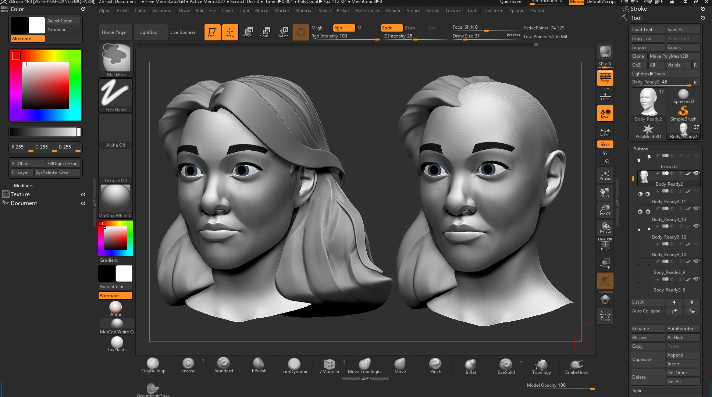Open the Texture Off selector
Viewport: 712px width, 397px height.
click(115, 166)
